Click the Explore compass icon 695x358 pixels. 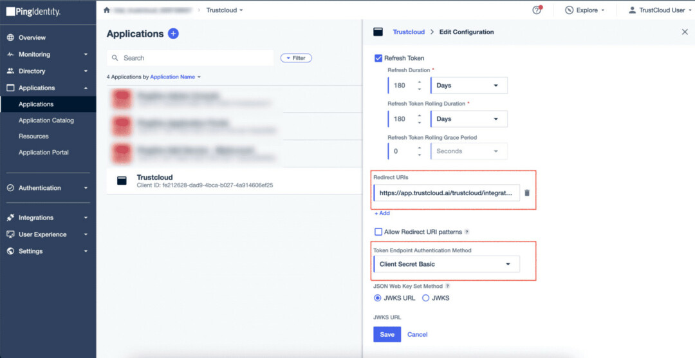pos(569,10)
